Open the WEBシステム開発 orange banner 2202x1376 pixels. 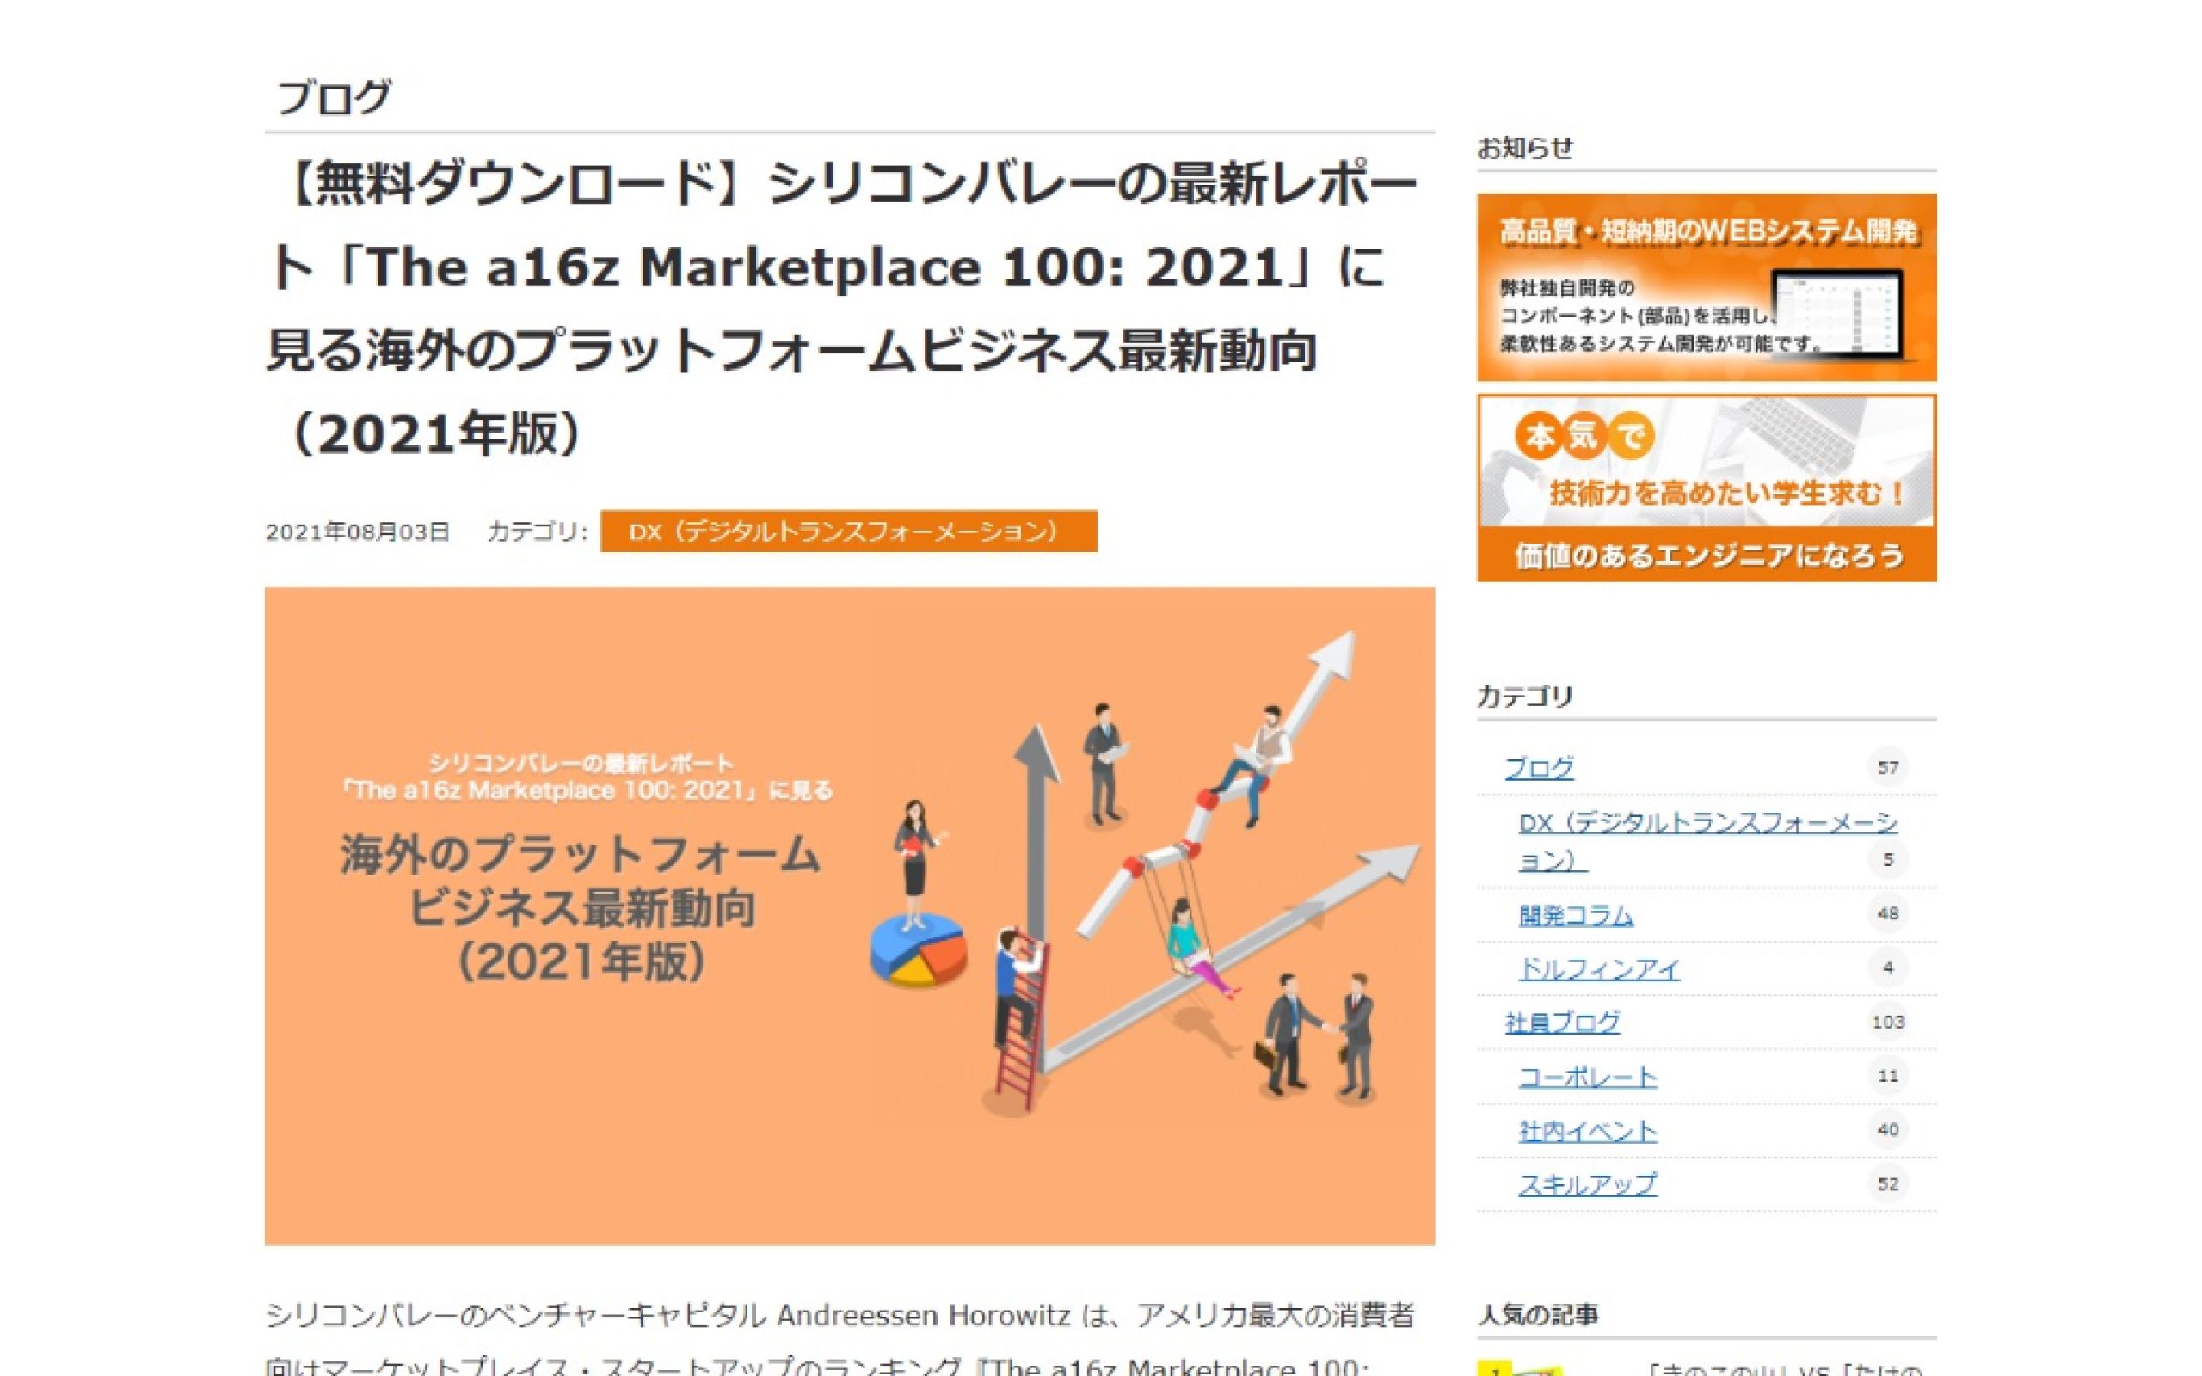coord(1706,286)
